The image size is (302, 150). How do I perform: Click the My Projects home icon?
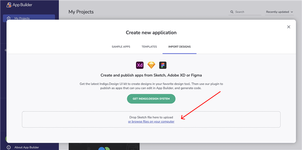coord(9,18)
